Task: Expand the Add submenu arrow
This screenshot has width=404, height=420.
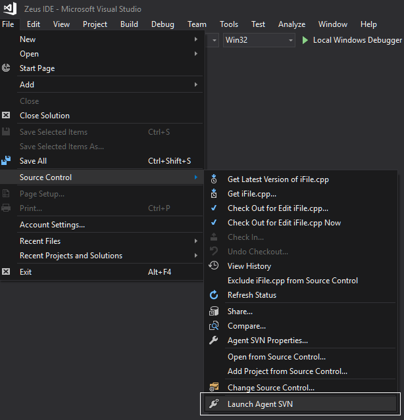Action: 196,84
